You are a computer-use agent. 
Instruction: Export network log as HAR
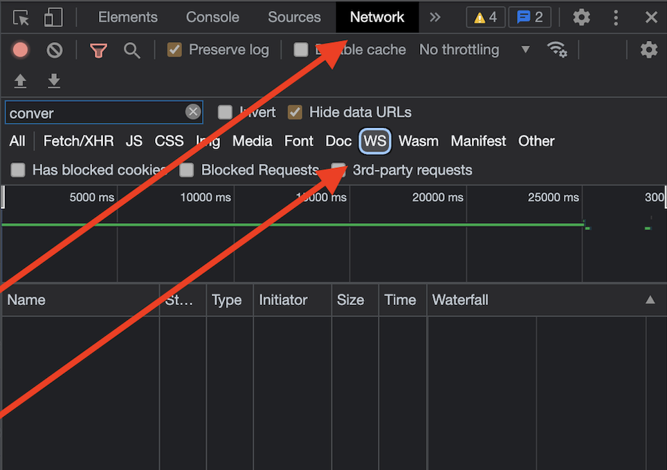pos(54,81)
